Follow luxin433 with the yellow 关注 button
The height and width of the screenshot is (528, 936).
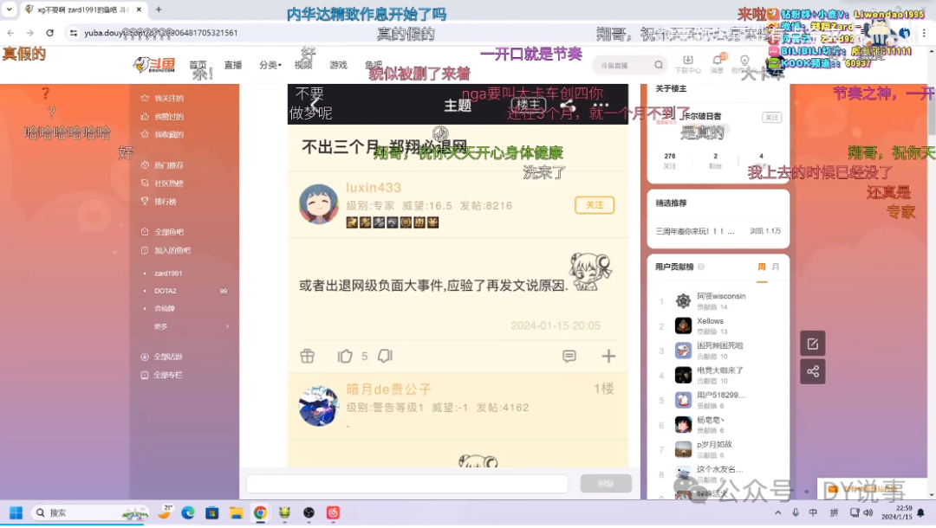point(594,205)
